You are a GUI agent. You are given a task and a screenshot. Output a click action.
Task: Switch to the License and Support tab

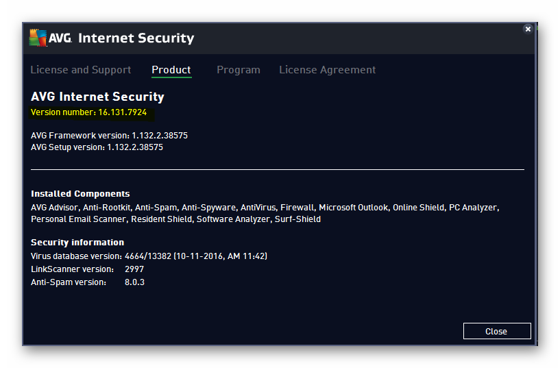(x=81, y=70)
